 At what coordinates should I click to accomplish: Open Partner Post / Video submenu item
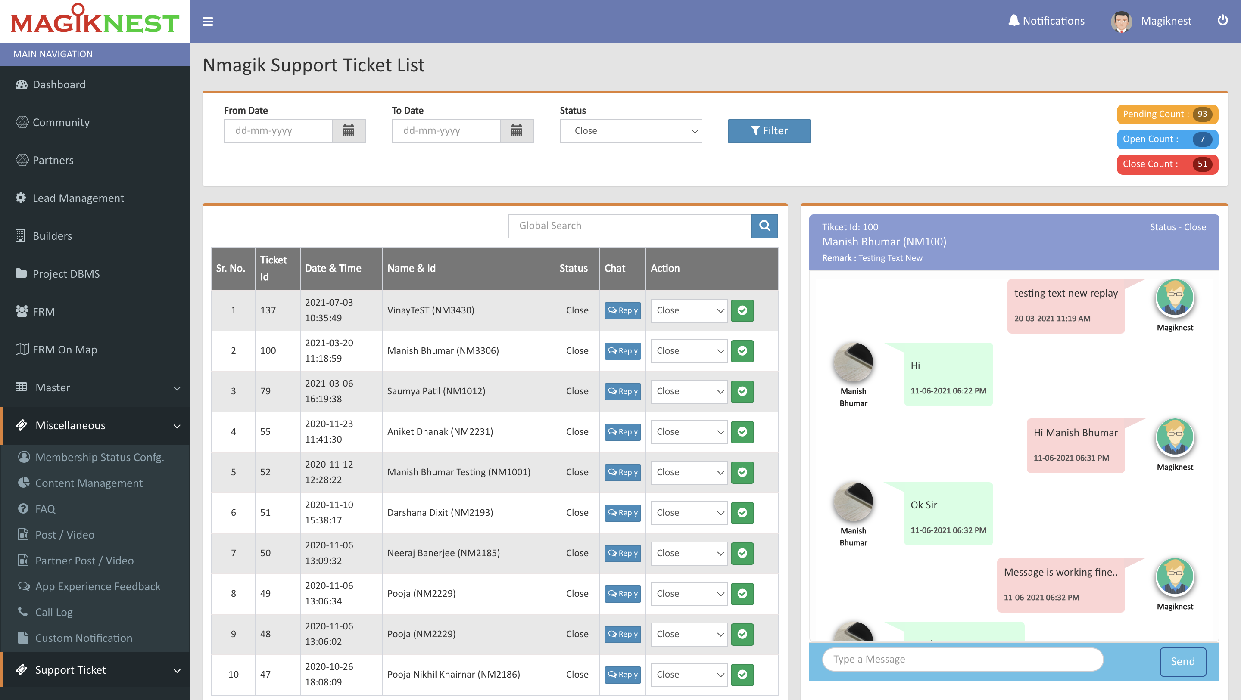click(x=95, y=561)
